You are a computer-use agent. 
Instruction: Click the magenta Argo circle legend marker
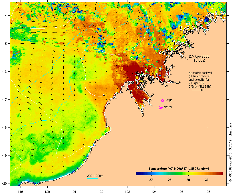pyautogui.click(x=163, y=101)
